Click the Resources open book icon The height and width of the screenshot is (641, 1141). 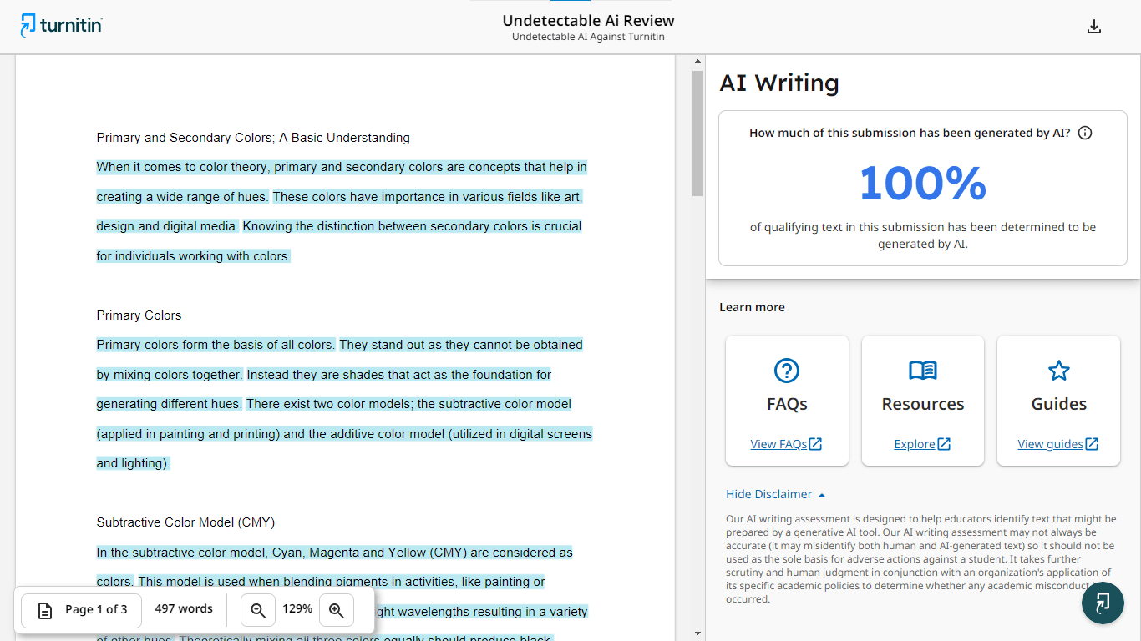tap(923, 371)
